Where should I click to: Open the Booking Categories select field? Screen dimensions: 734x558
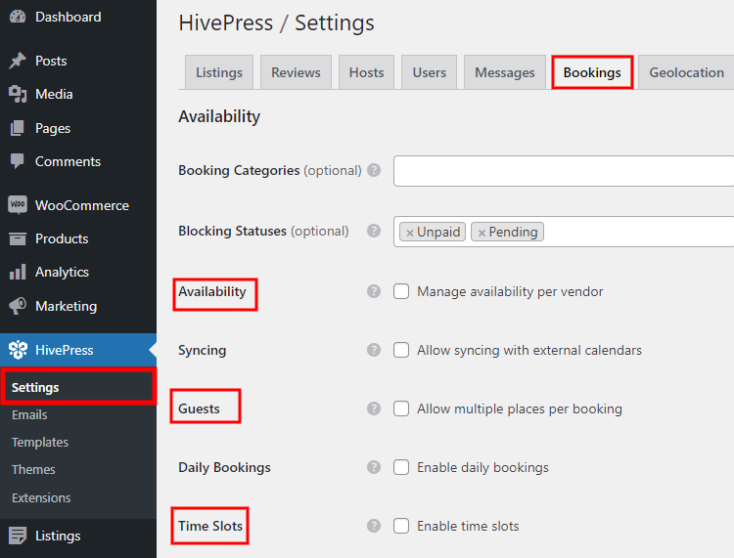[564, 171]
